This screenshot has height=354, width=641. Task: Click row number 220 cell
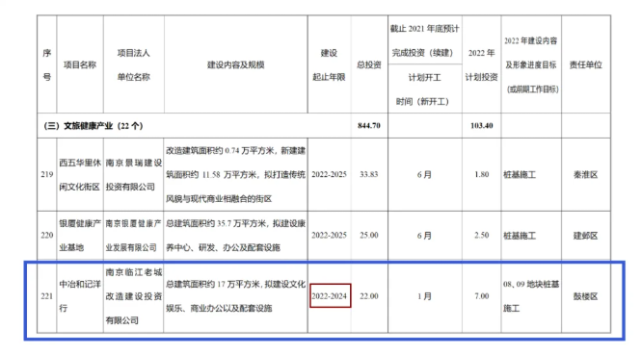coord(47,236)
